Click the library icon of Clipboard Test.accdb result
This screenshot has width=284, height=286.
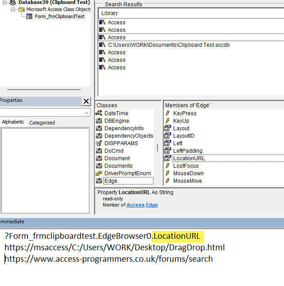pyautogui.click(x=102, y=45)
